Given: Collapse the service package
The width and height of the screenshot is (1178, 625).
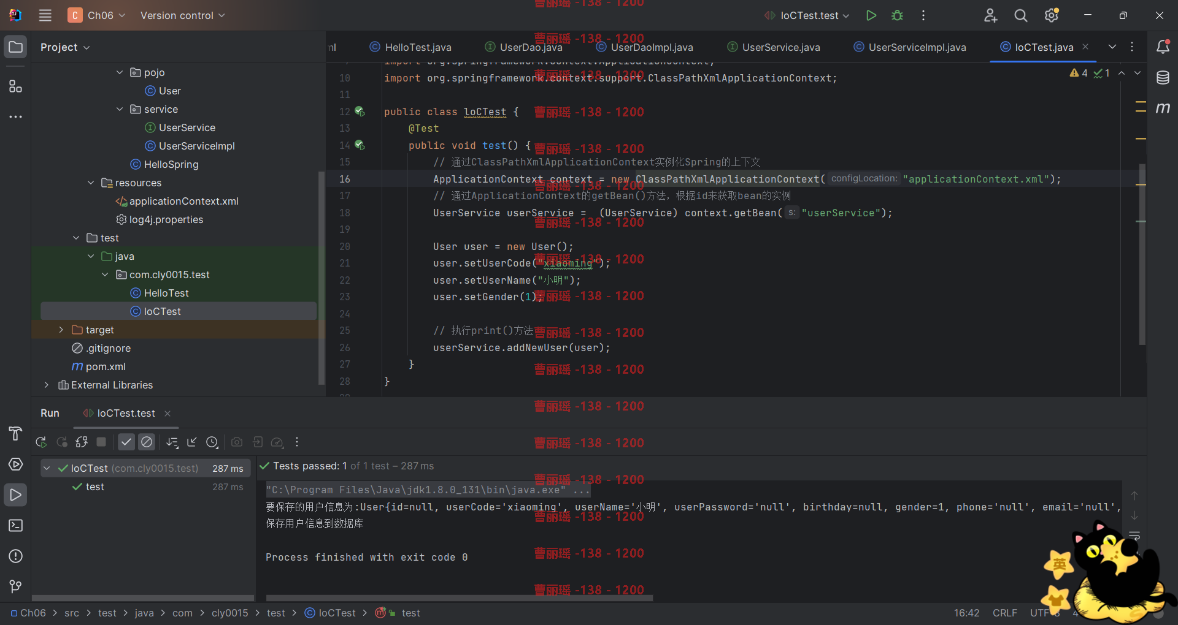Looking at the screenshot, I should (x=120, y=109).
